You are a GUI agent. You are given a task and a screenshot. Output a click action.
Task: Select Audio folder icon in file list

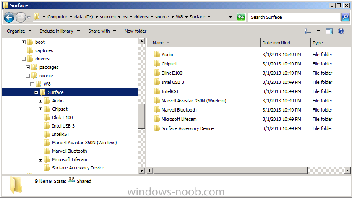click(157, 55)
